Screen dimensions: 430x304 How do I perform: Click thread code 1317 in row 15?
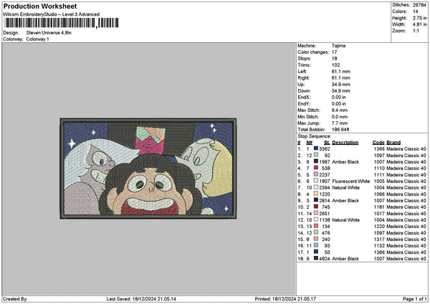click(379, 239)
